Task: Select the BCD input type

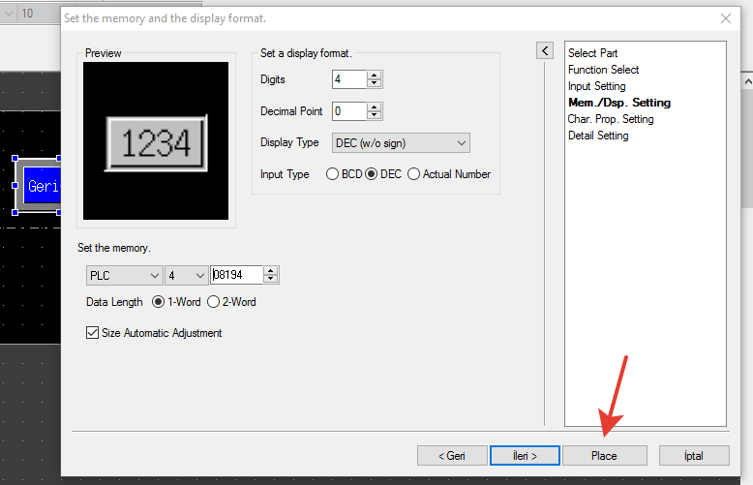Action: (334, 174)
